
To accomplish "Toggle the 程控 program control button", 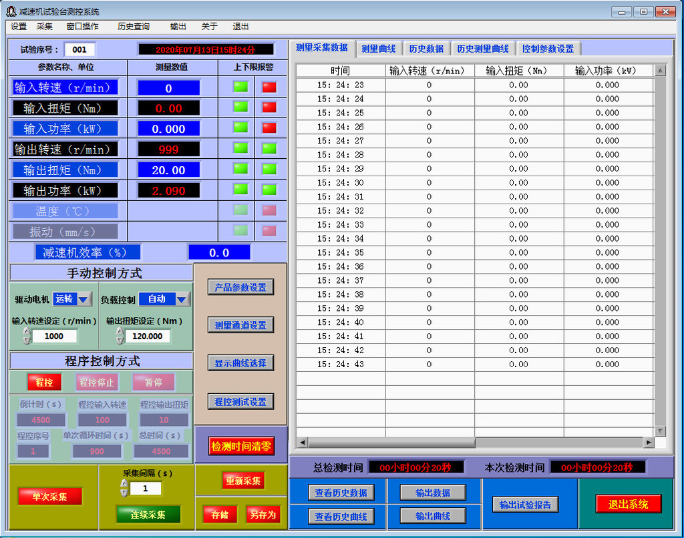I will coord(44,382).
